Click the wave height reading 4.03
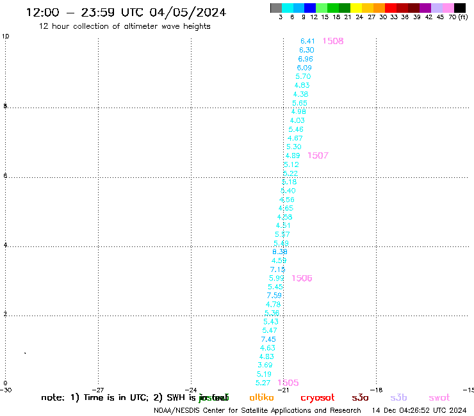Image resolution: width=474 pixels, height=416 pixels. (x=297, y=120)
